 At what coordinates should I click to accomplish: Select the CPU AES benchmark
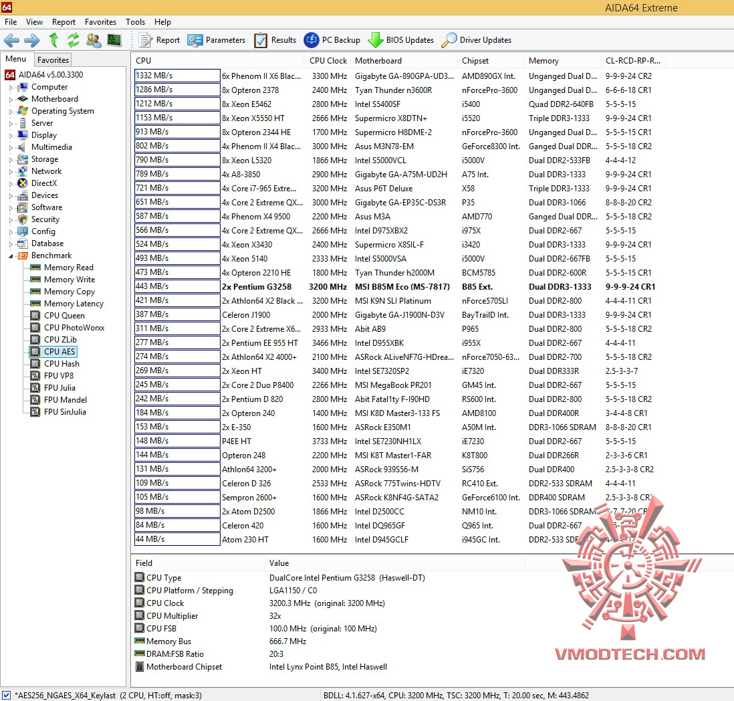[59, 352]
